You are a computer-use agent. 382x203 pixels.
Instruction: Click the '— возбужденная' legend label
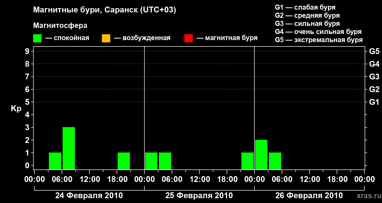142,38
